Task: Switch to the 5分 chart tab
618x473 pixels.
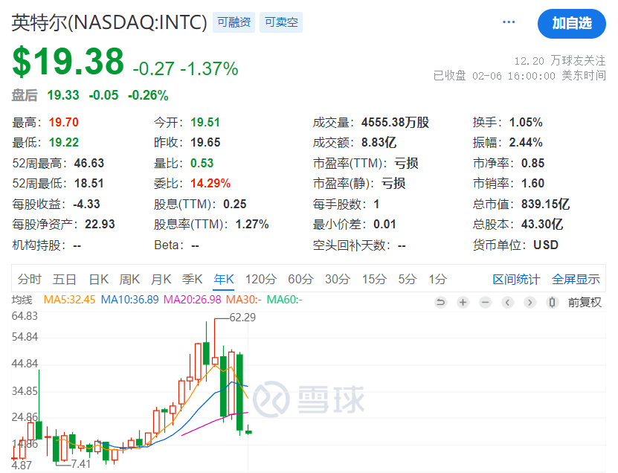Action: point(407,280)
